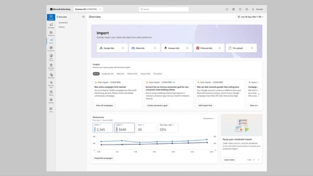The image size is (313, 176).
Task: Go to next tip with right arrow
Action: pos(258,160)
